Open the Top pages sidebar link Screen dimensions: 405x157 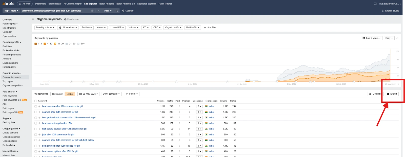8,81
